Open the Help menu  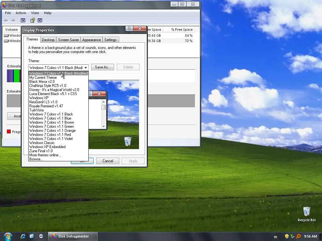48,13
